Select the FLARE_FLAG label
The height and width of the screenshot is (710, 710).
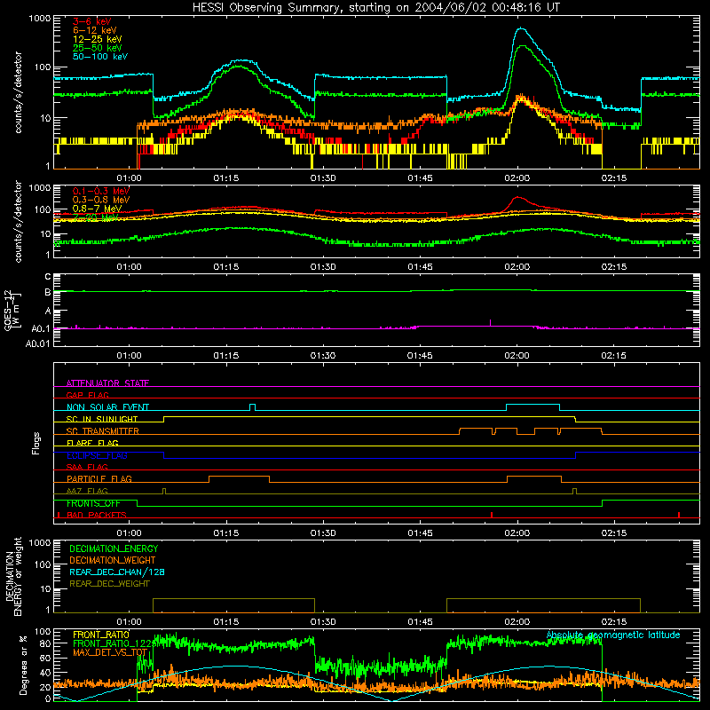click(92, 442)
